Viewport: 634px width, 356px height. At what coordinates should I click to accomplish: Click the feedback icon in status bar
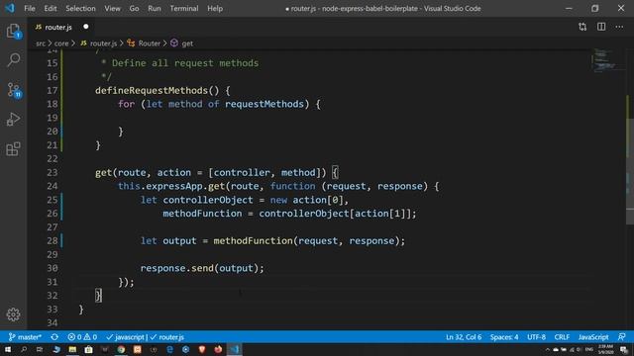point(622,337)
